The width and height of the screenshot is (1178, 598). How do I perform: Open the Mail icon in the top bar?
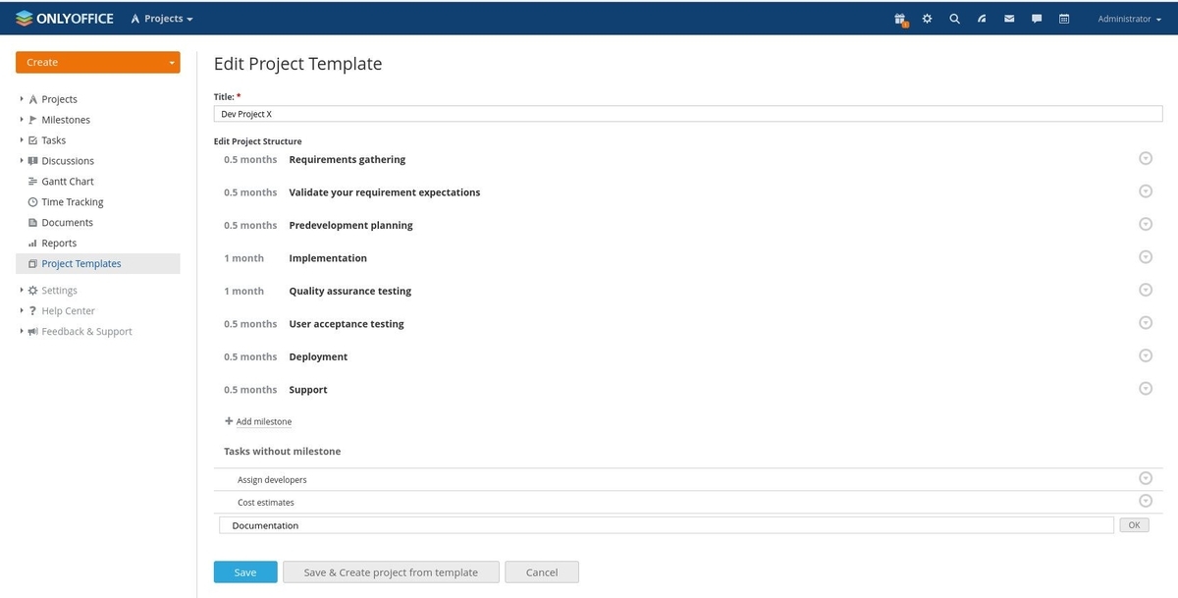click(1008, 18)
